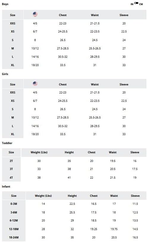This screenshot has height=242, width=147.
Task: Toggle the IN/CM unit switch
Action: tap(136, 3)
